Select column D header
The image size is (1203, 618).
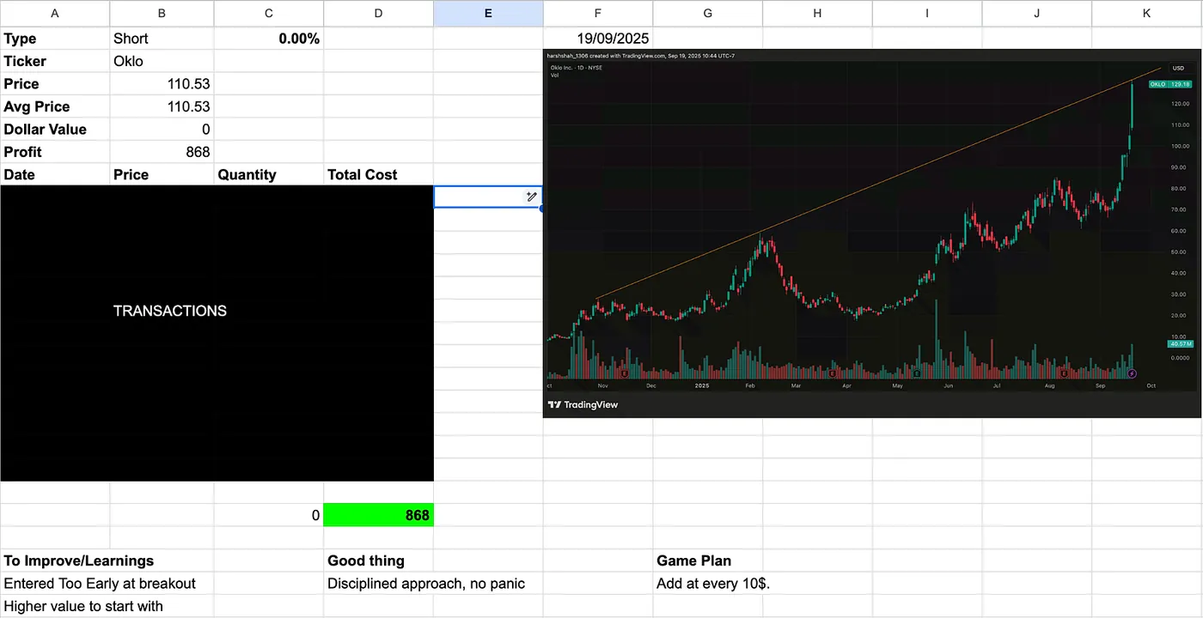click(x=379, y=13)
